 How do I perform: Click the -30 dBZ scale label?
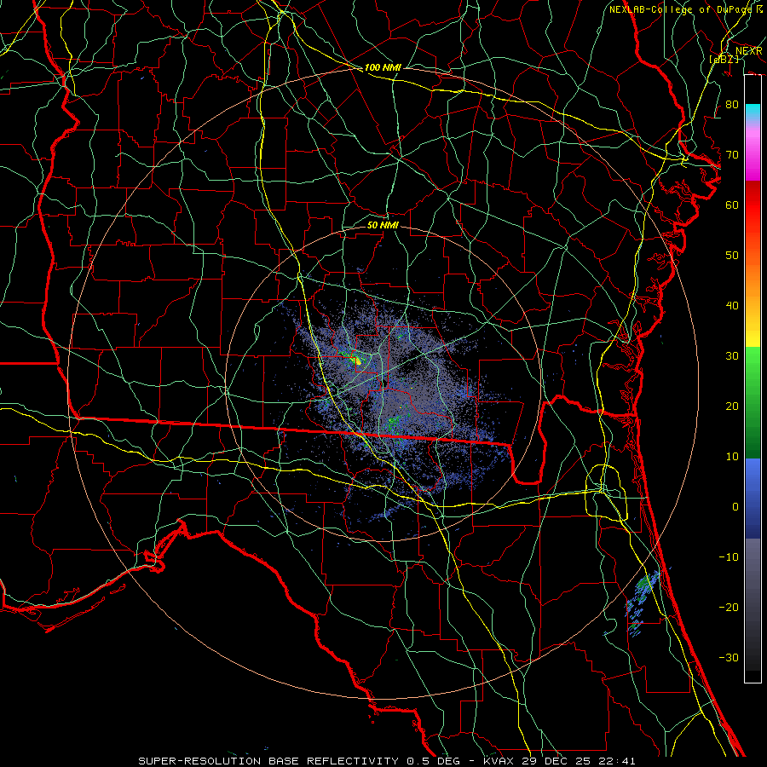click(x=729, y=658)
